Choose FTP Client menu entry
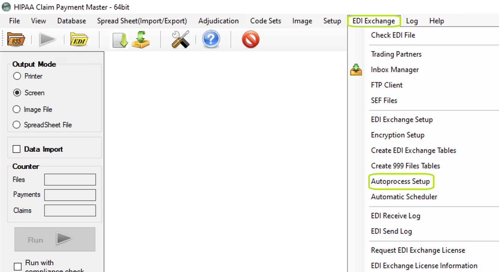 pos(387,85)
